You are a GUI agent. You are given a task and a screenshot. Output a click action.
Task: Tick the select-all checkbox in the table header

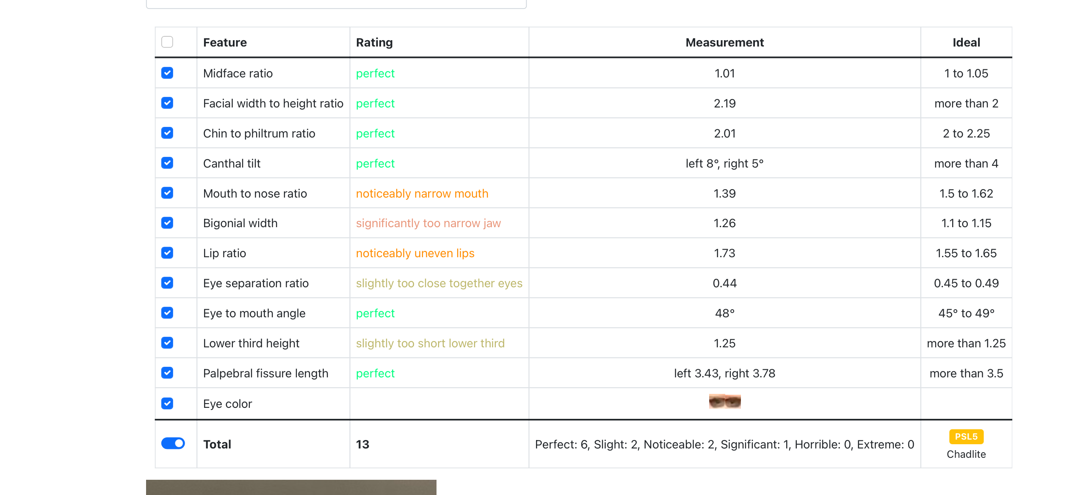point(167,42)
